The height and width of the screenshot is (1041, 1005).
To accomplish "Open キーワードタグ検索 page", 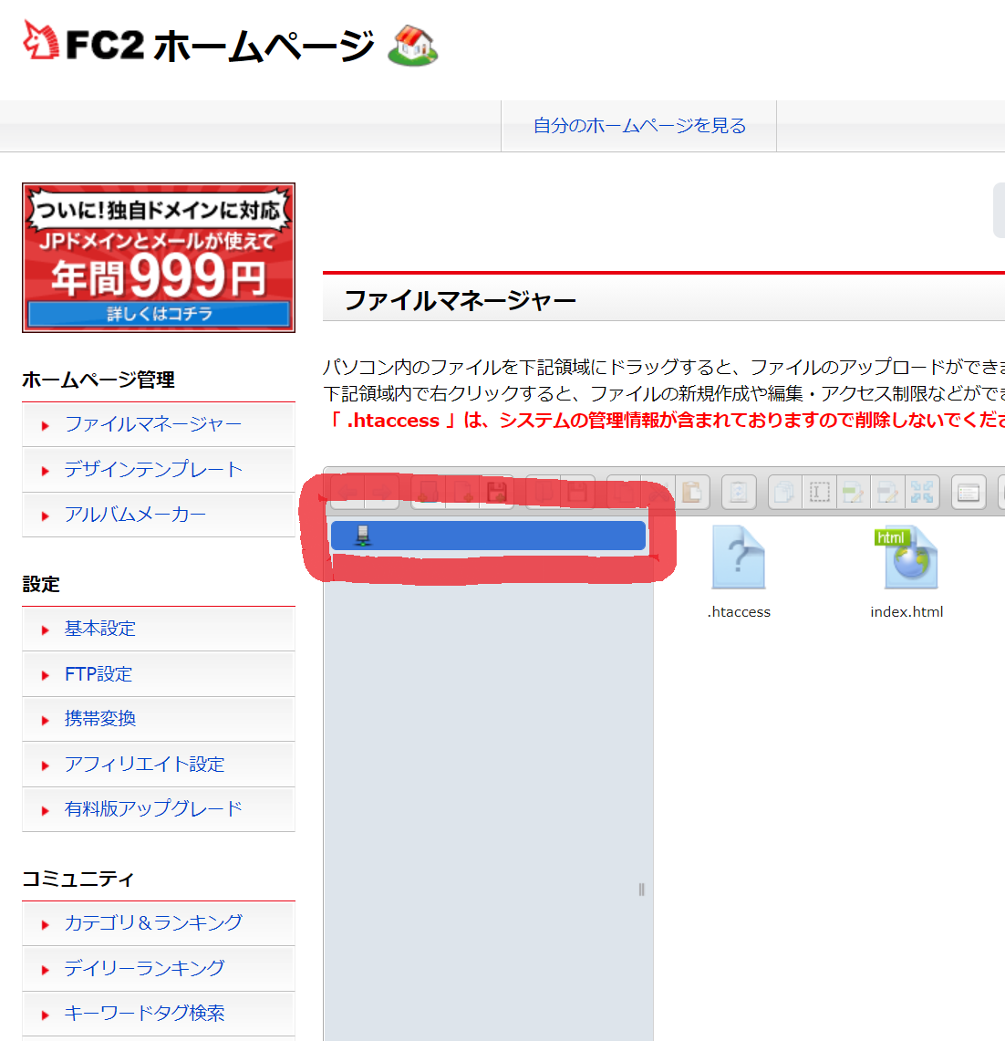I will click(x=144, y=1014).
